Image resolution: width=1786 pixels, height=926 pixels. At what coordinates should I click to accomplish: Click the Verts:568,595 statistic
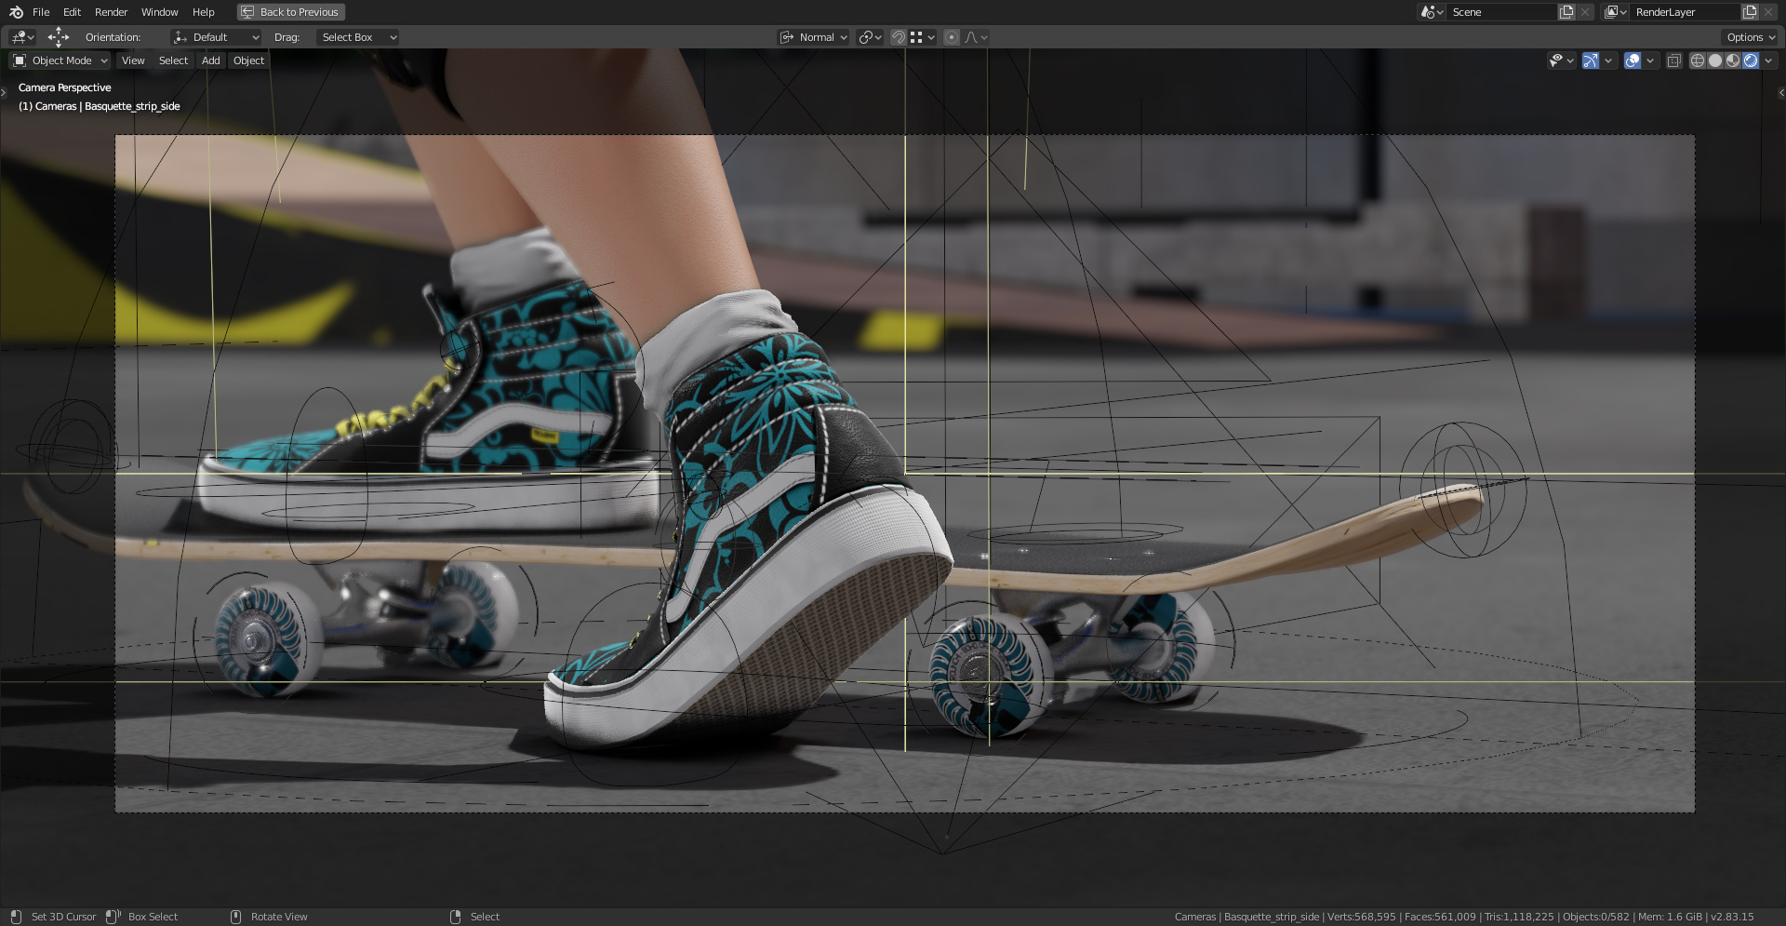click(x=1362, y=917)
